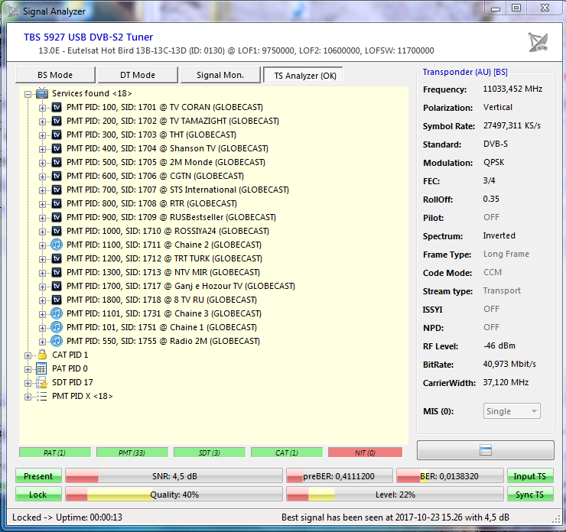Switch to the BS Mode tab
Viewport: 566px width, 532px height.
tap(55, 75)
